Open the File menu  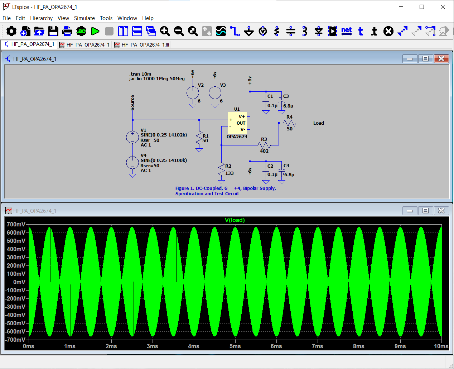[6, 18]
